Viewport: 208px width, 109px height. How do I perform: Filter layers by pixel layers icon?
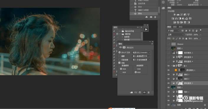tap(183, 31)
